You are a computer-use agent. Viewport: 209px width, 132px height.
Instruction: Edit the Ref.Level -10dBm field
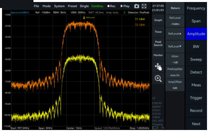pyautogui.click(x=175, y=21)
